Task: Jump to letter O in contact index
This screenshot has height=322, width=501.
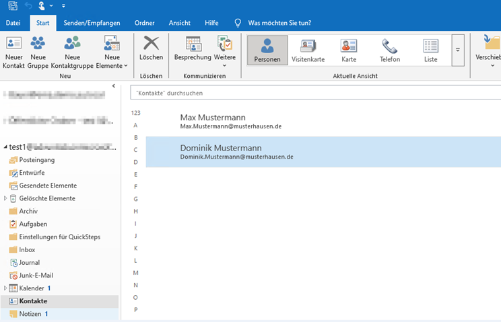Action: 135,297
